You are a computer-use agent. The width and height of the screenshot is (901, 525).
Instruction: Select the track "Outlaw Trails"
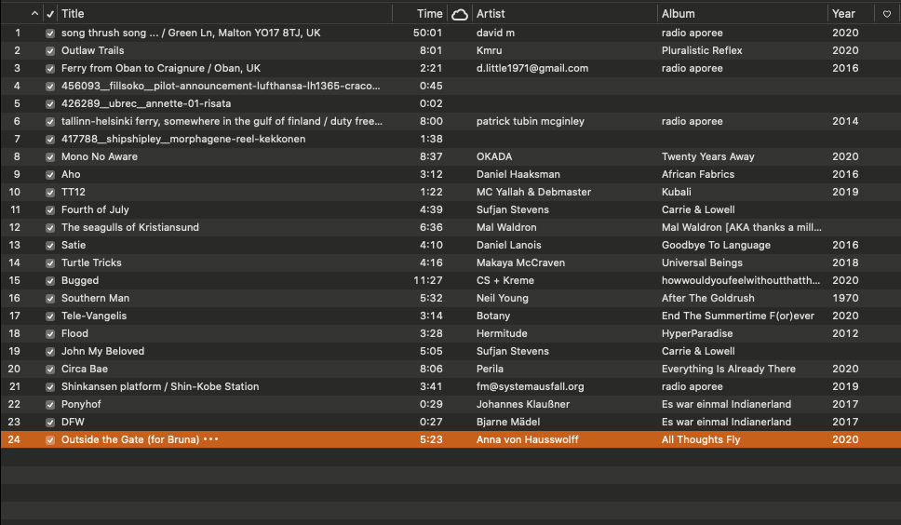(92, 50)
